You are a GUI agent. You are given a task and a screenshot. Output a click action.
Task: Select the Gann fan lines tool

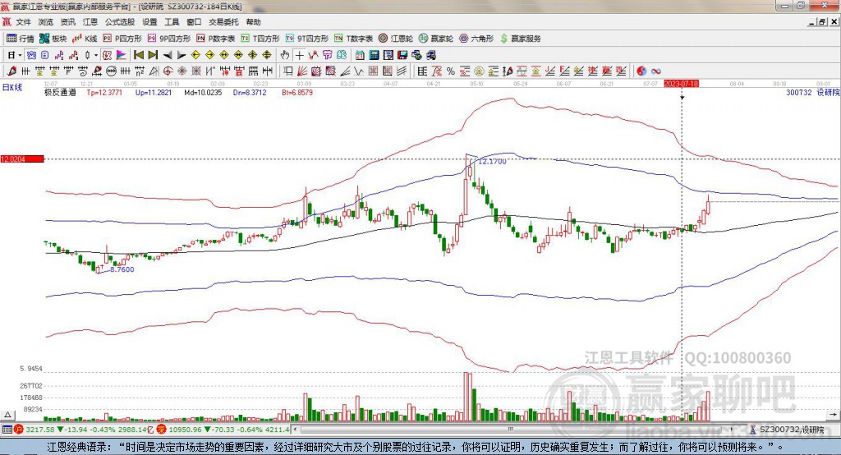pyautogui.click(x=301, y=71)
